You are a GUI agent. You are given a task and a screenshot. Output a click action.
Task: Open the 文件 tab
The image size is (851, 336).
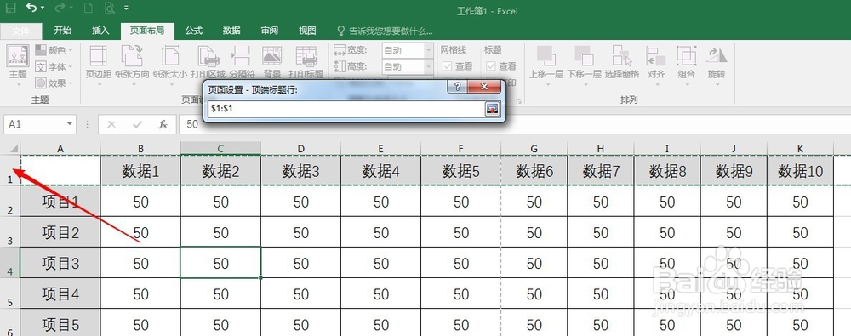[x=20, y=31]
